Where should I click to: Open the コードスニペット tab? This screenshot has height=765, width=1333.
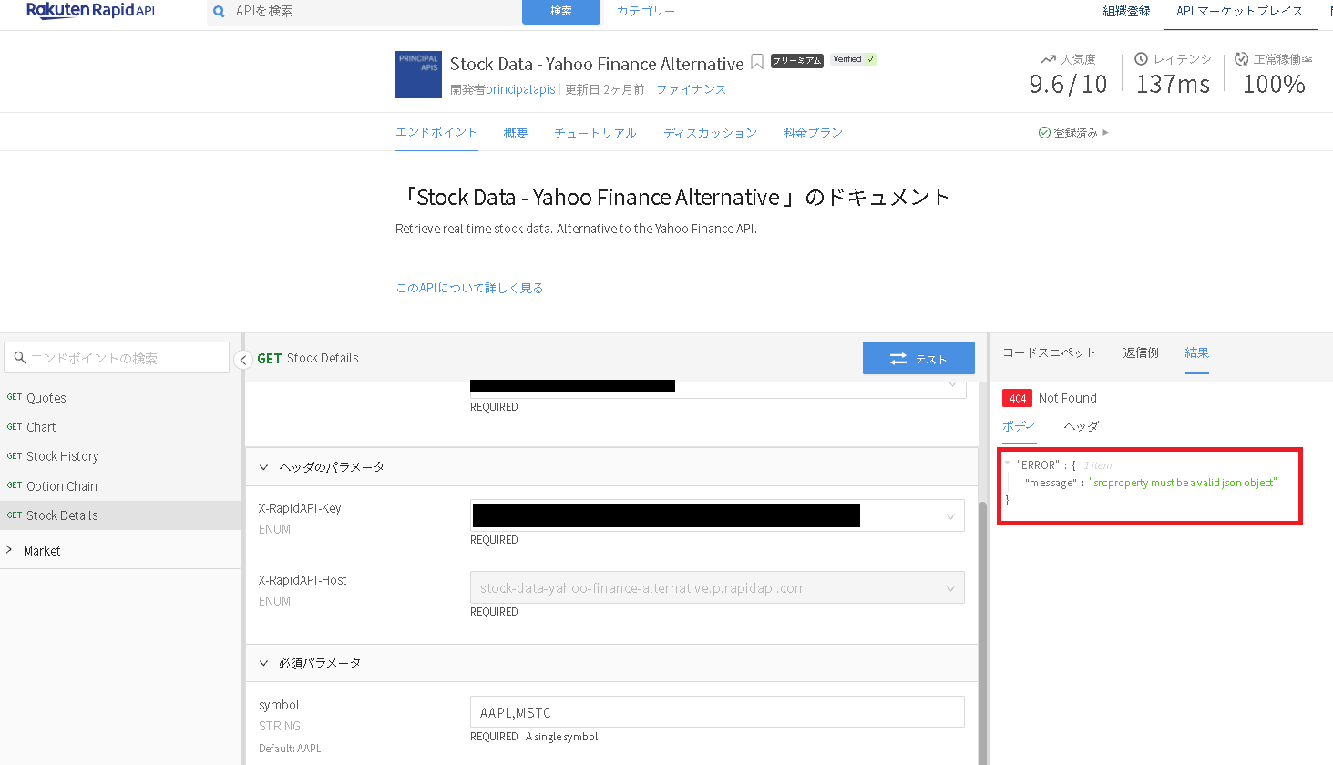click(x=1049, y=352)
